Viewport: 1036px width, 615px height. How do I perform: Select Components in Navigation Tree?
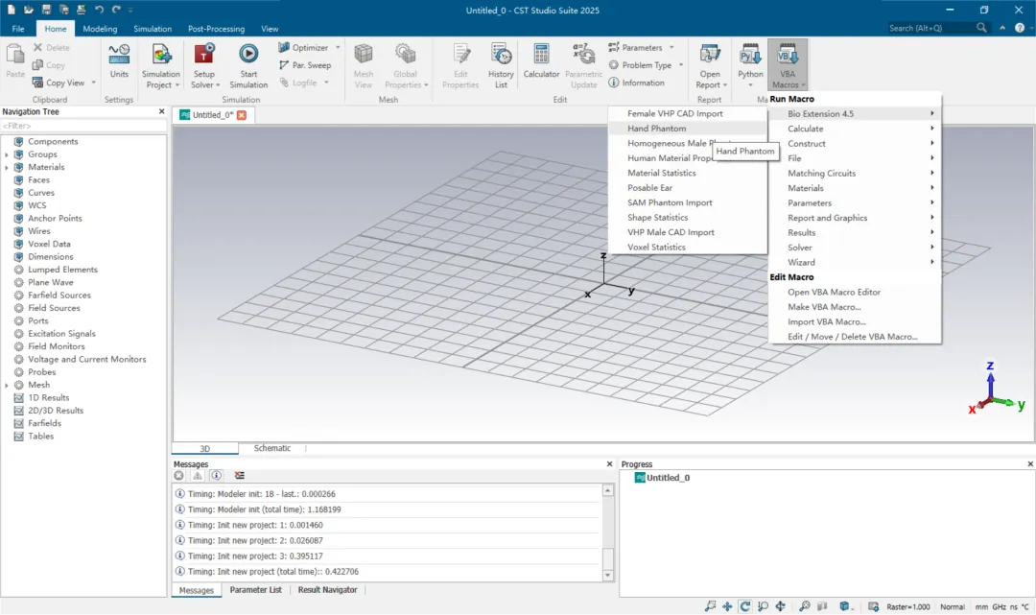pyautogui.click(x=53, y=141)
